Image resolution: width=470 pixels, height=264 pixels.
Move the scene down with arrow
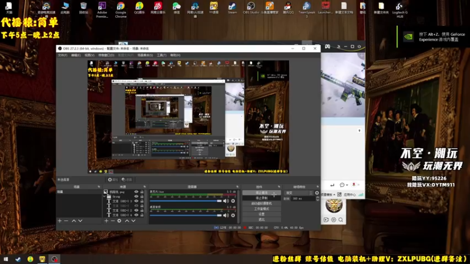pyautogui.click(x=80, y=221)
